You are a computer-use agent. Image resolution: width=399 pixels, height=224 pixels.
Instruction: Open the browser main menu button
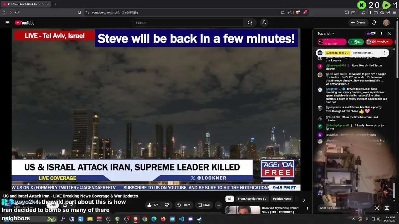394,12
